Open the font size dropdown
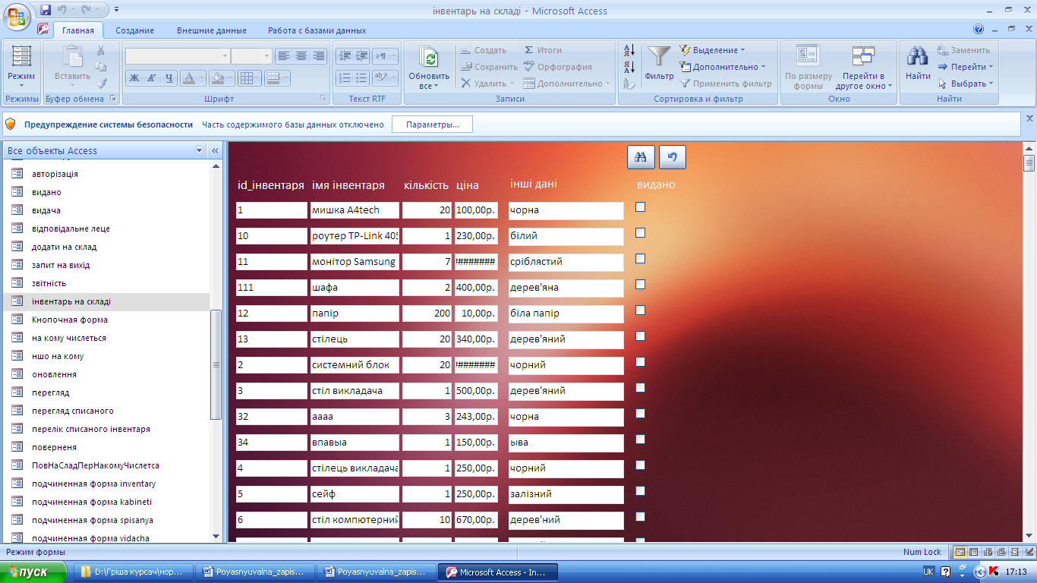The width and height of the screenshot is (1037, 583). pyautogui.click(x=266, y=56)
